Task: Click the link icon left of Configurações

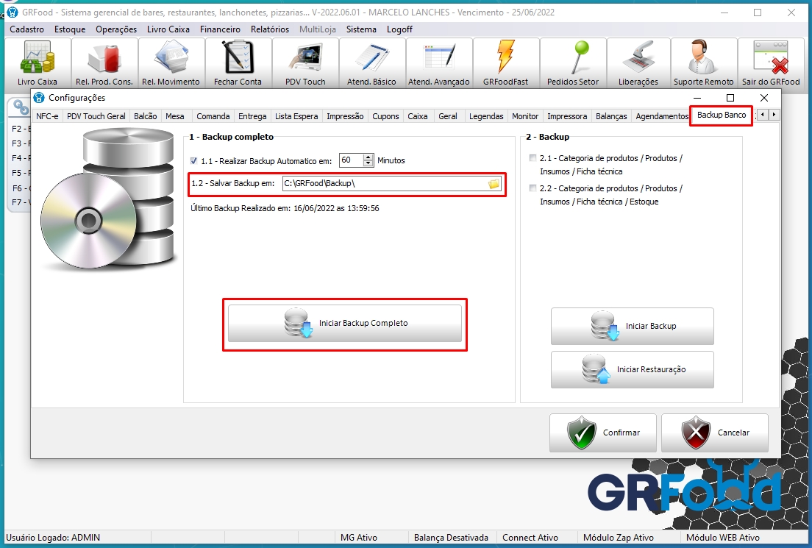Action: [x=21, y=107]
